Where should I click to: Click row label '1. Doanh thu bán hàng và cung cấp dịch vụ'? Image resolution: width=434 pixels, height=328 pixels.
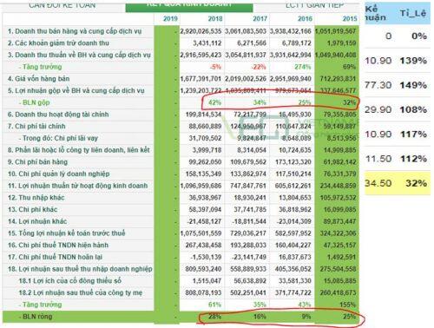pos(75,31)
